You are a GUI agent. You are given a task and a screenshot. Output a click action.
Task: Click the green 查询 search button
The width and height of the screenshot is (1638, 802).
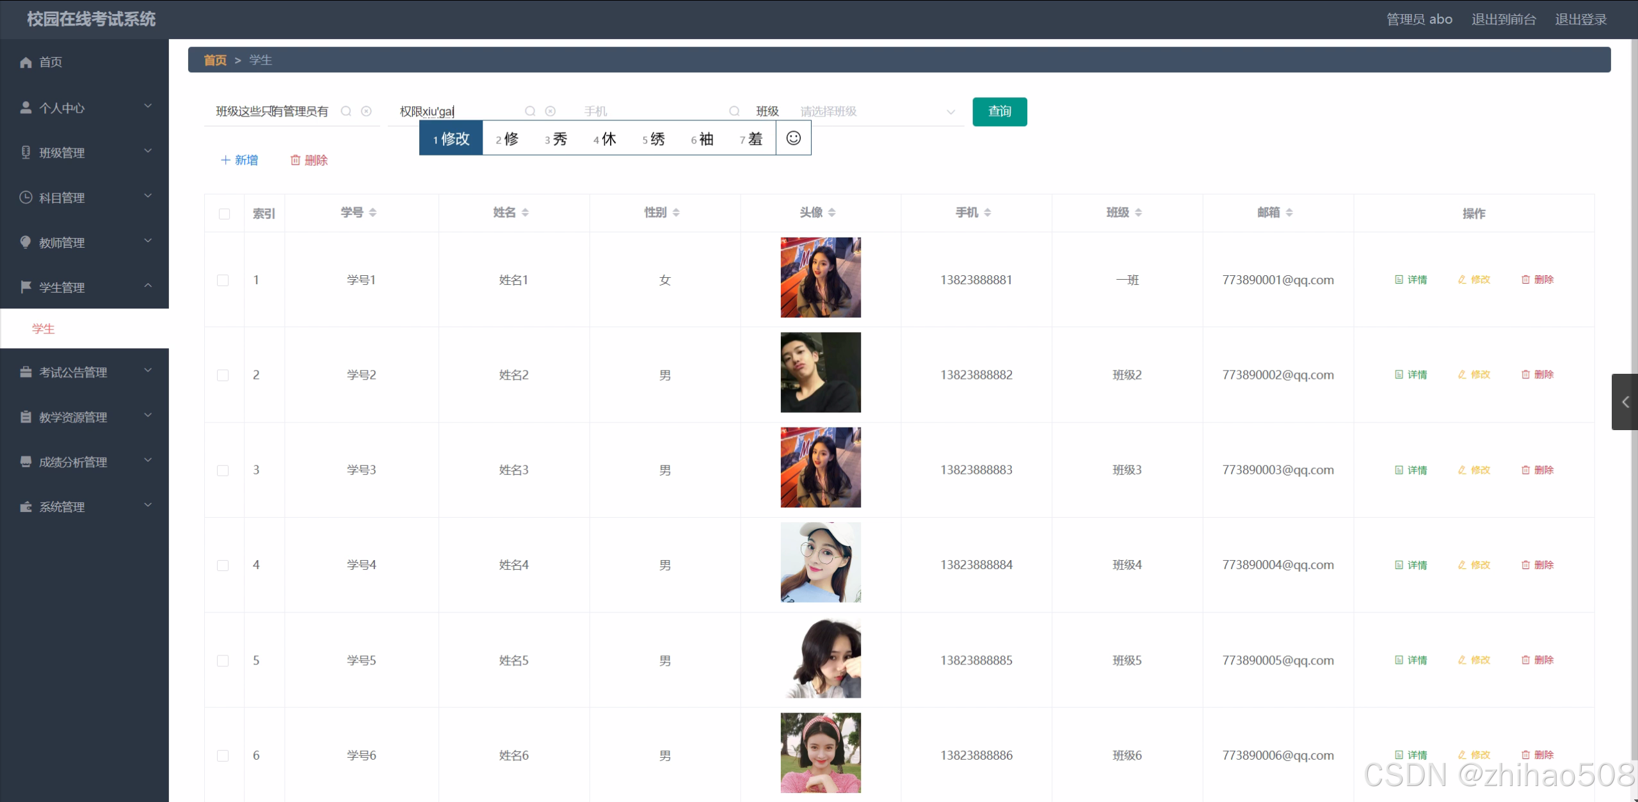tap(999, 111)
